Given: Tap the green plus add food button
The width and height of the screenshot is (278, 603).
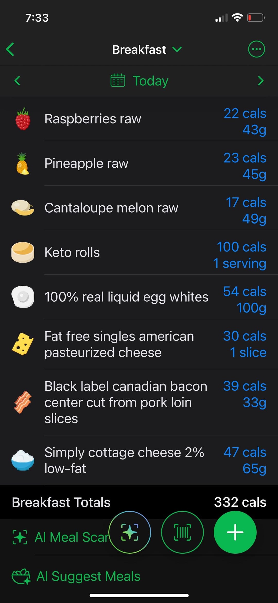Looking at the screenshot, I should 235,532.
